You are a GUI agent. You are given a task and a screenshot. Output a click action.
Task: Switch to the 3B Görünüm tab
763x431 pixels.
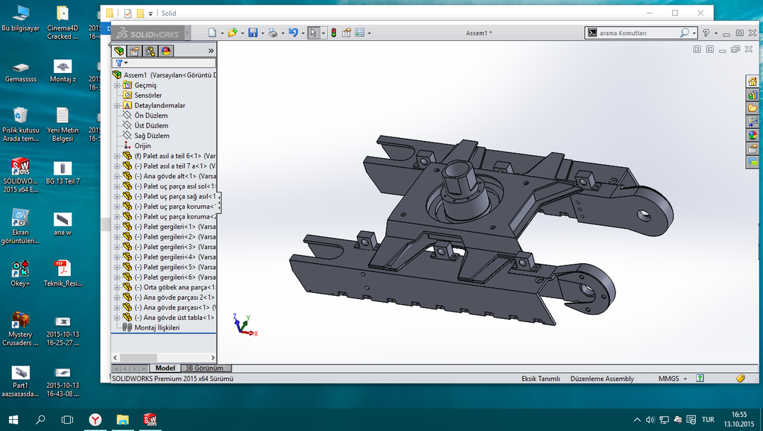204,368
